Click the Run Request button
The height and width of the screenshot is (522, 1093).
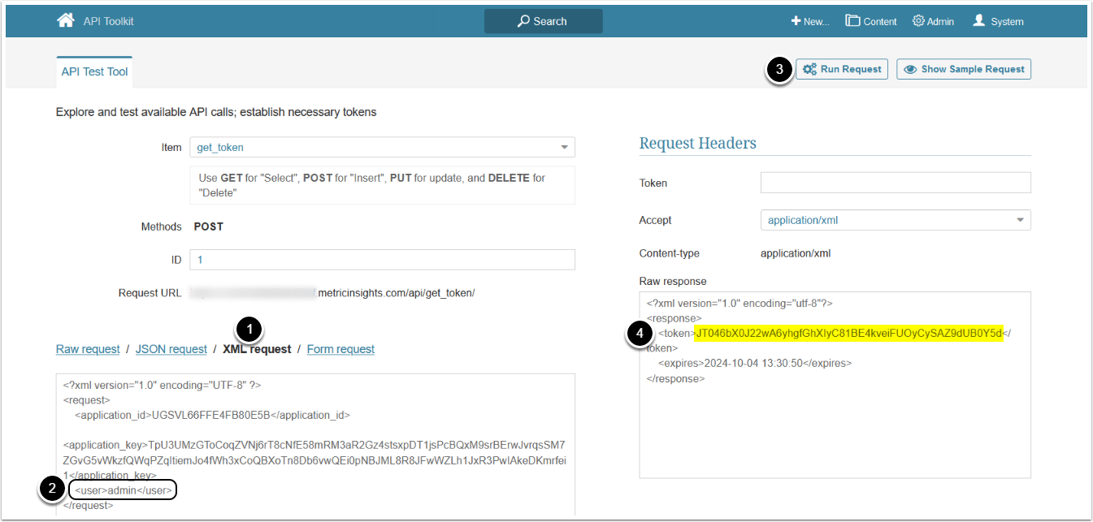click(x=842, y=69)
